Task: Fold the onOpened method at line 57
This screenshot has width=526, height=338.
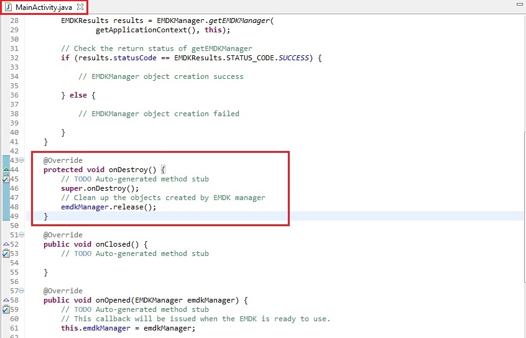Action: (22, 291)
